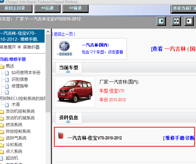Click the 厂家:一汽吉林(国内) text

point(119,82)
